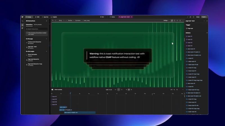225x126 pixels.
Task: Click the undo icon above canvas
Action: pos(53,20)
